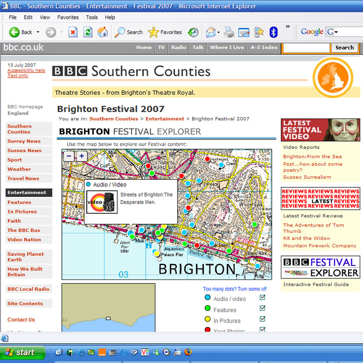Viewport: 363px width, 363px height.
Task: Expand the Mail icon dropdown arrow
Action: coord(218,32)
